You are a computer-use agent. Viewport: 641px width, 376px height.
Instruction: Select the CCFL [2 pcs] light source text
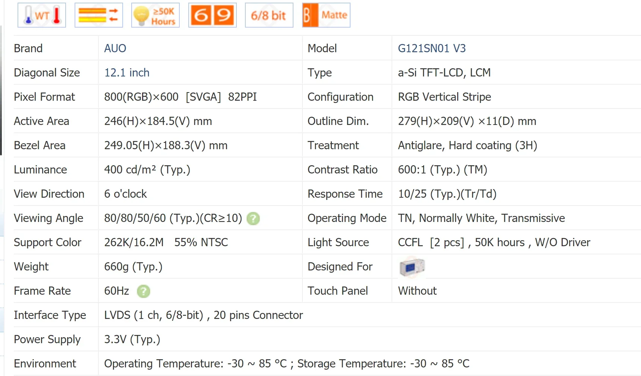(494, 242)
